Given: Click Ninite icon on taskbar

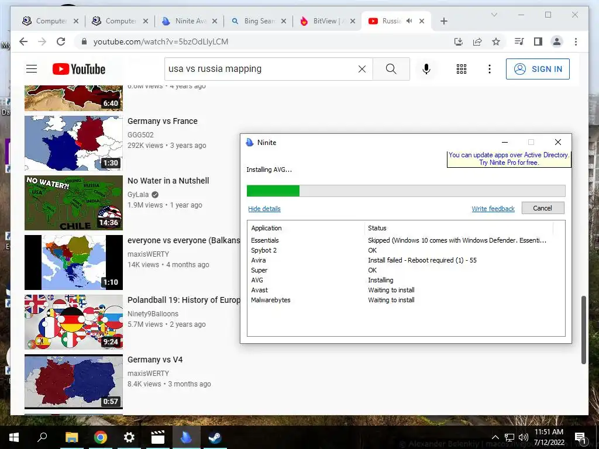Looking at the screenshot, I should (x=186, y=437).
